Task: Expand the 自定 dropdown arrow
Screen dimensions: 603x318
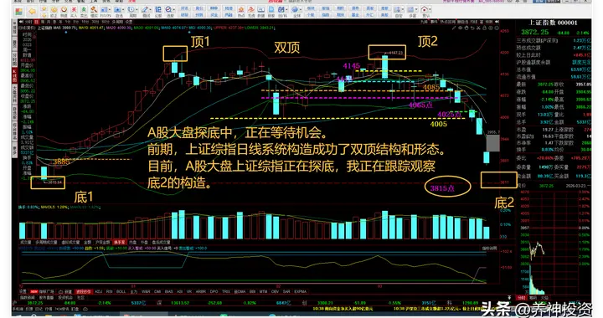Action: tap(403, 9)
